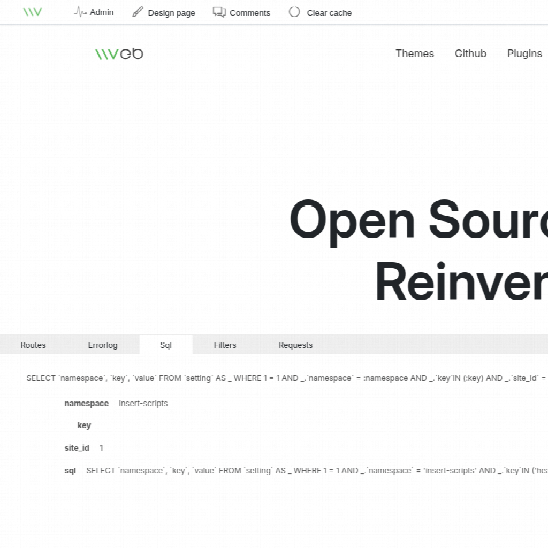
Task: Open the Plugins navigation link
Action: [x=524, y=54]
